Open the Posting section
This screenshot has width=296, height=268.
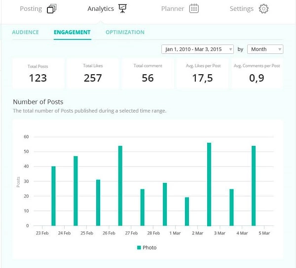(x=31, y=9)
